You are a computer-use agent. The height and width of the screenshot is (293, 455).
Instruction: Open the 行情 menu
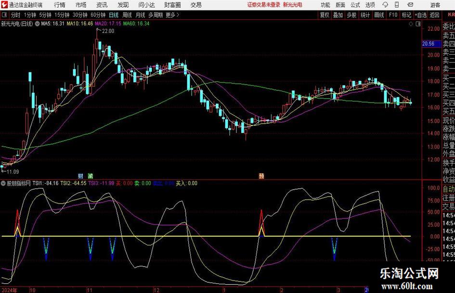point(60,5)
